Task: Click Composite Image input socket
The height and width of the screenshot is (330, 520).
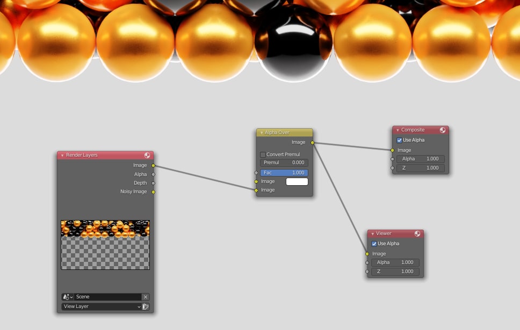Action: click(392, 150)
